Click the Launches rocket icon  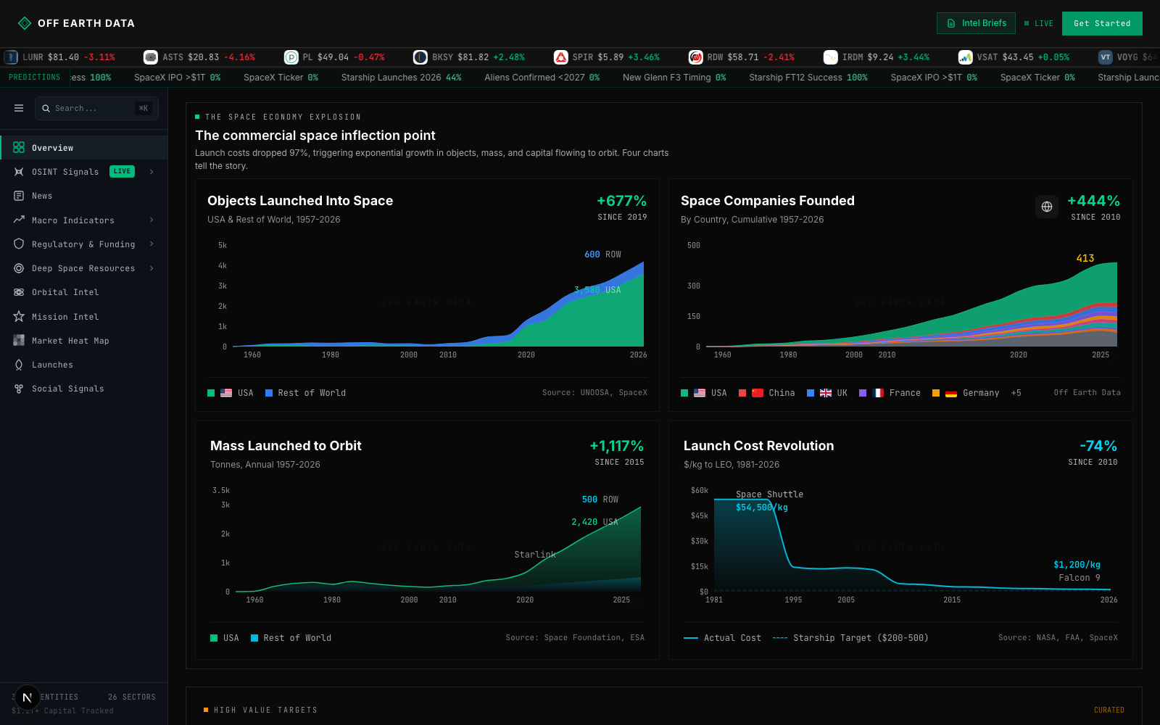tap(19, 365)
